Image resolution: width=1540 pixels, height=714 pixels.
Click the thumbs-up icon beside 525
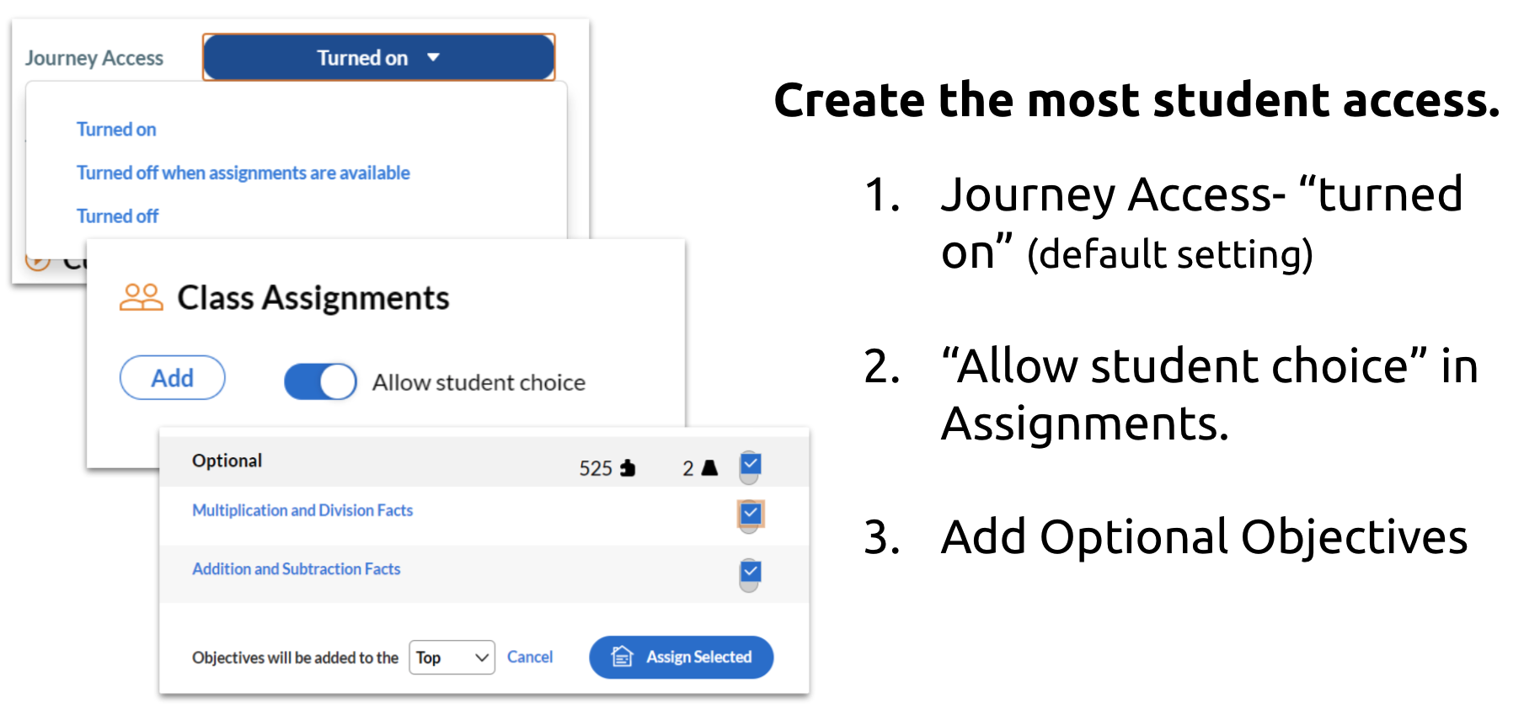click(x=628, y=468)
